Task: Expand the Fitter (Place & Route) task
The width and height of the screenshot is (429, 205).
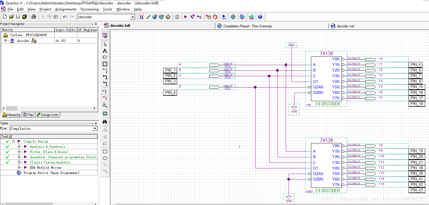Action: (19, 152)
